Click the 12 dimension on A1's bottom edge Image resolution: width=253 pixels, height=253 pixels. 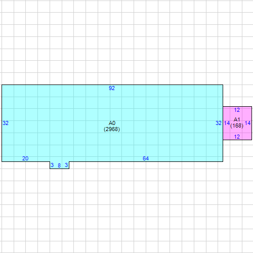(237, 137)
